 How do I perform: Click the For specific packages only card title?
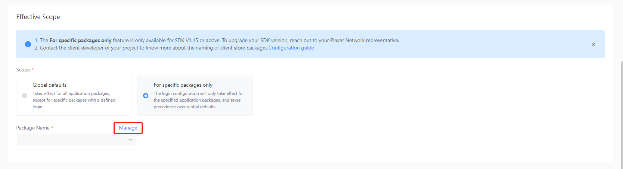pyautogui.click(x=183, y=85)
